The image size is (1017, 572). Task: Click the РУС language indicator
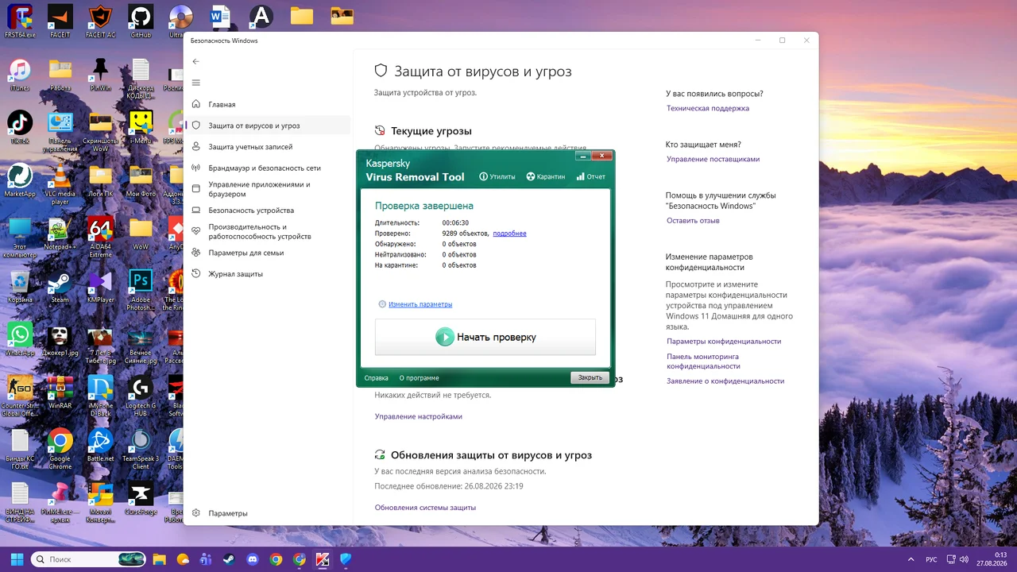point(931,559)
